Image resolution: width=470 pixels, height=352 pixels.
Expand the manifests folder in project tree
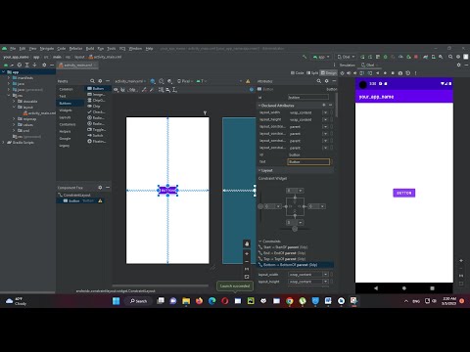coord(9,78)
